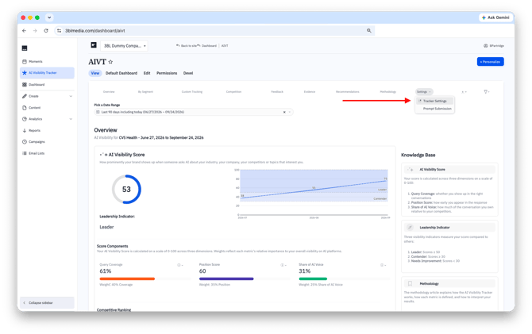The width and height of the screenshot is (532, 334).
Task: Select Tracker Settings from the menu
Action: point(434,101)
